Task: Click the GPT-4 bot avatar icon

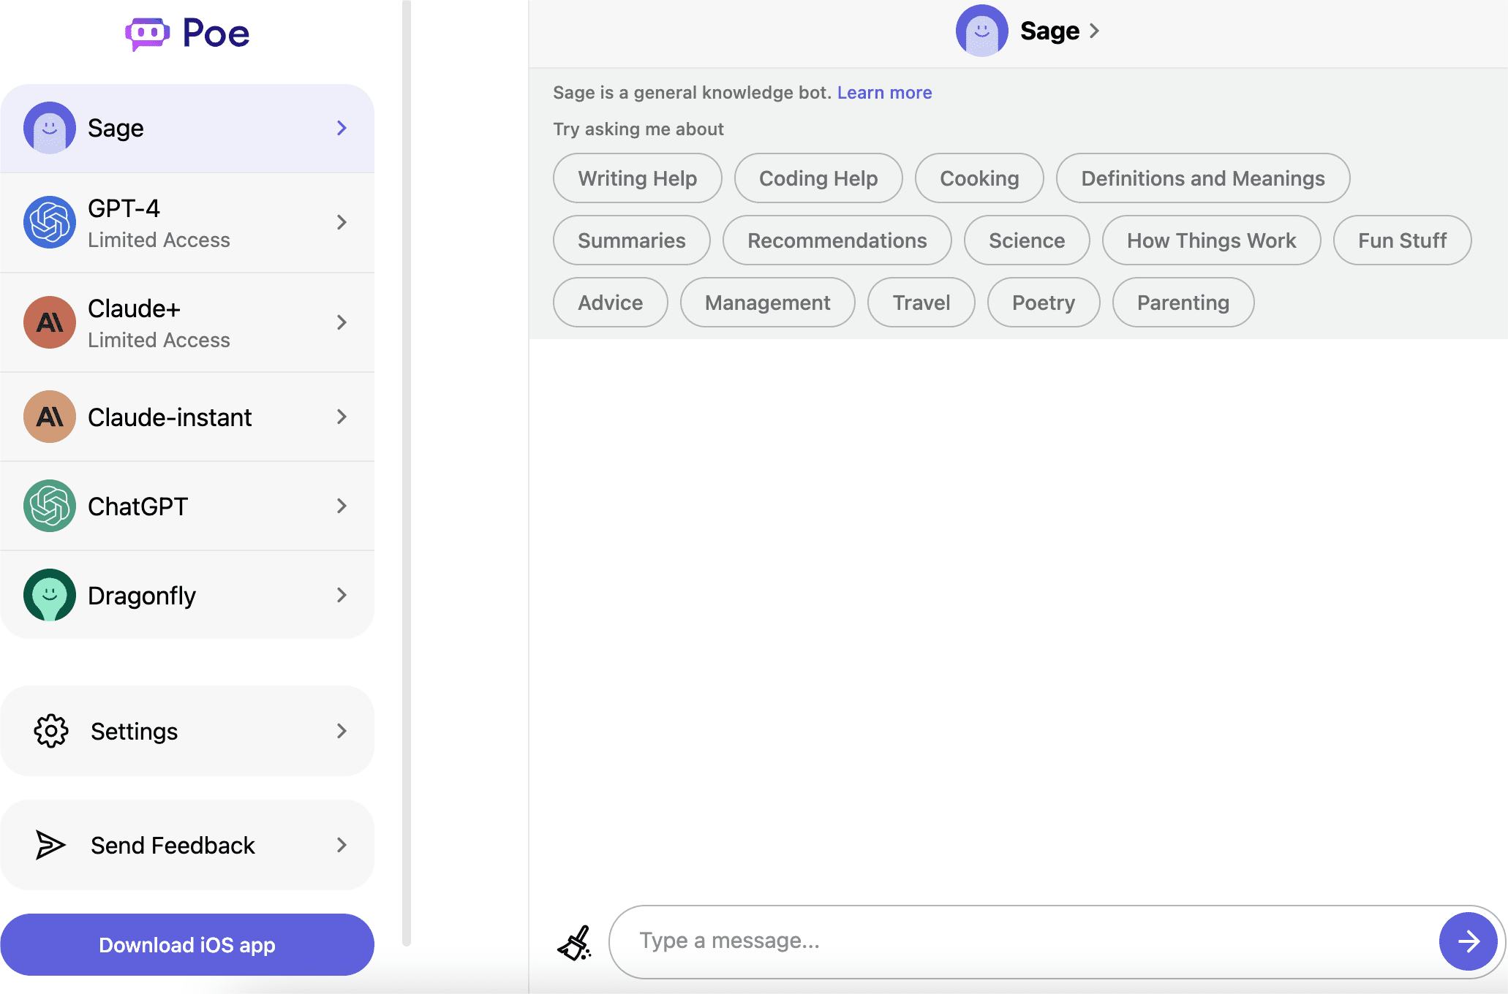Action: click(x=50, y=222)
